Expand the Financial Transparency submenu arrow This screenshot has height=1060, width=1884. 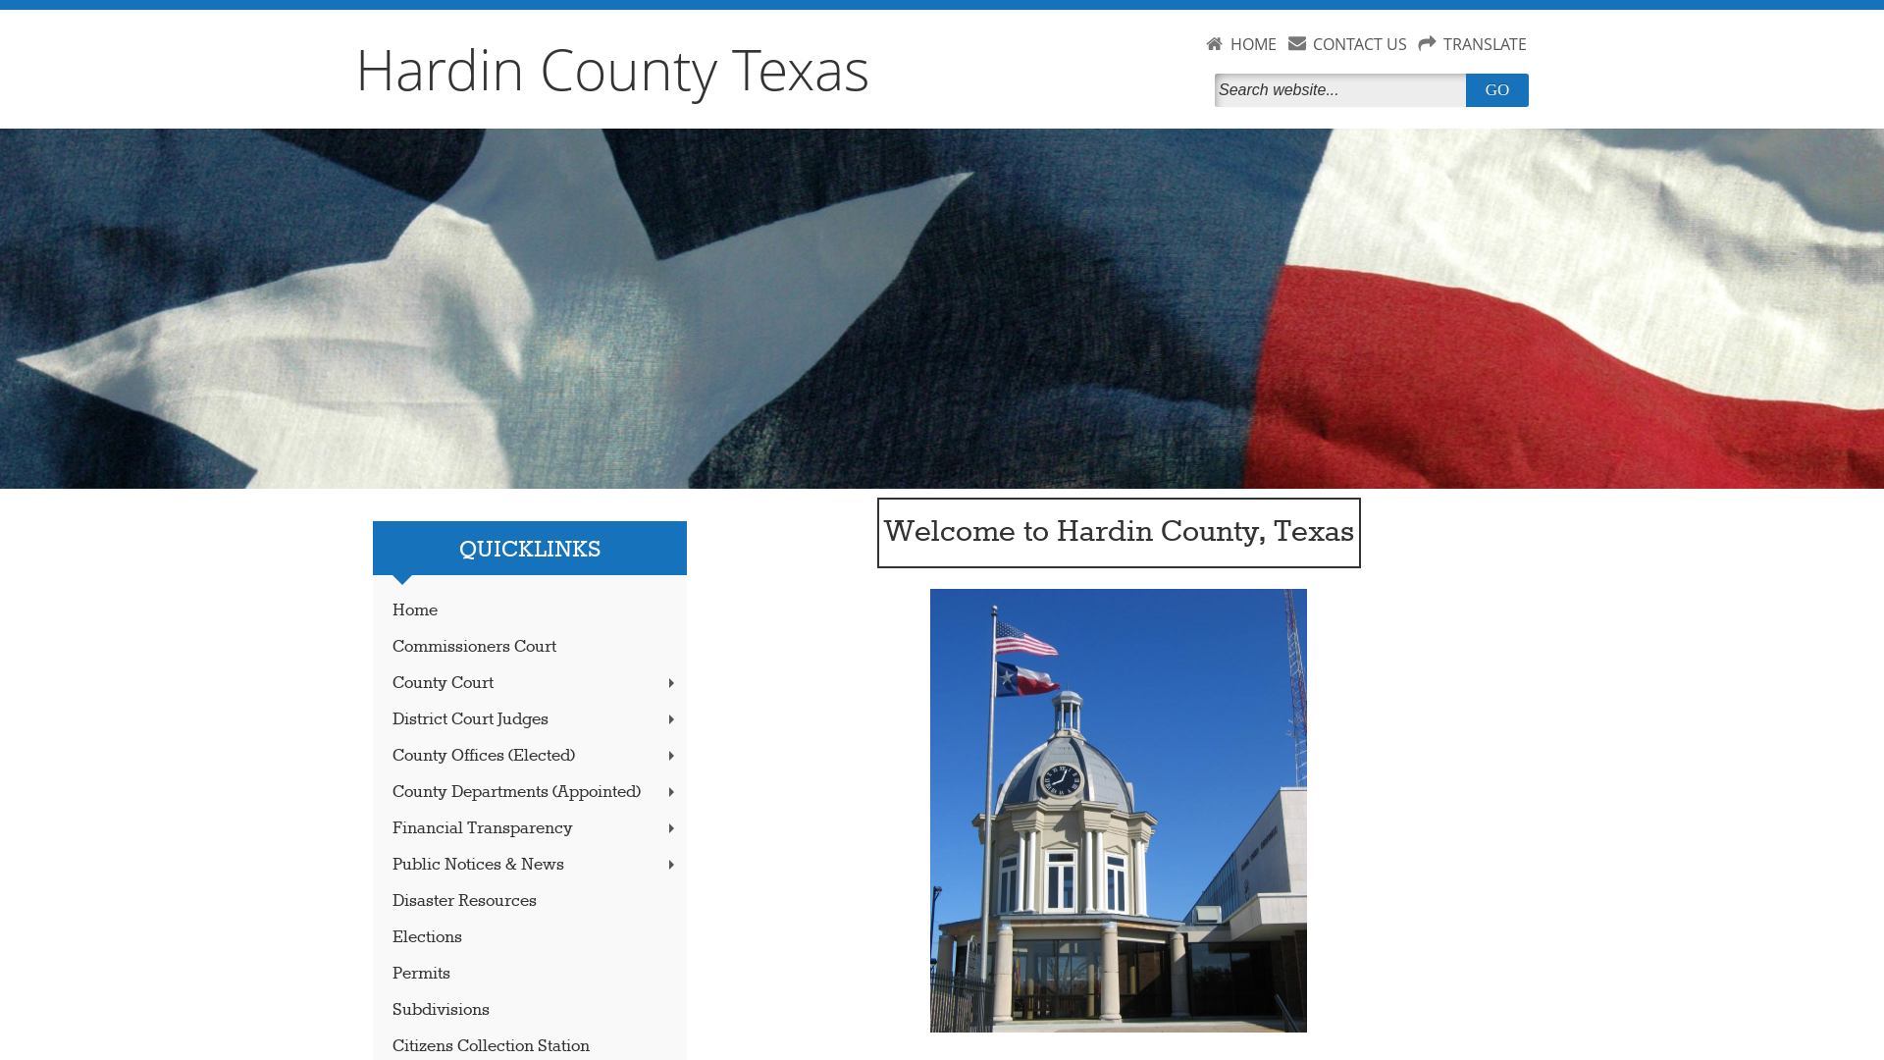pyautogui.click(x=671, y=828)
